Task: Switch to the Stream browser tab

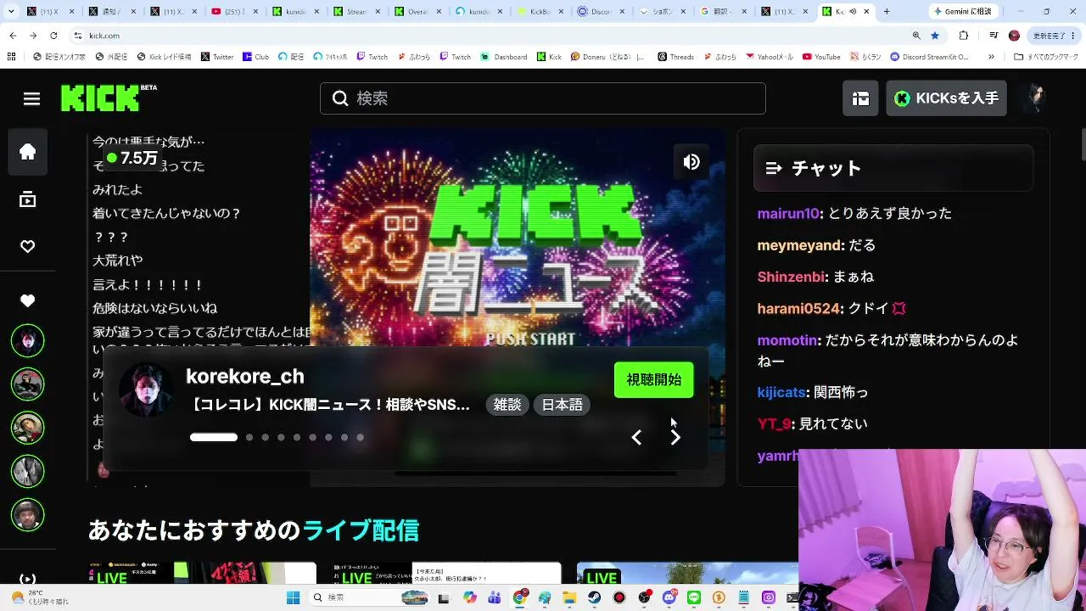Action: point(358,12)
